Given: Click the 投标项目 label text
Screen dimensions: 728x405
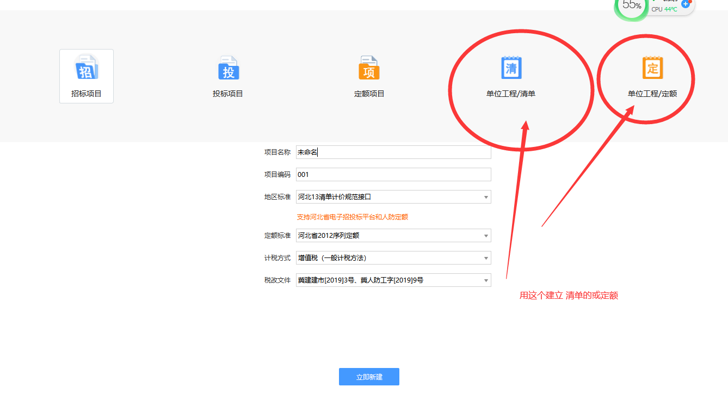Looking at the screenshot, I should coord(228,94).
